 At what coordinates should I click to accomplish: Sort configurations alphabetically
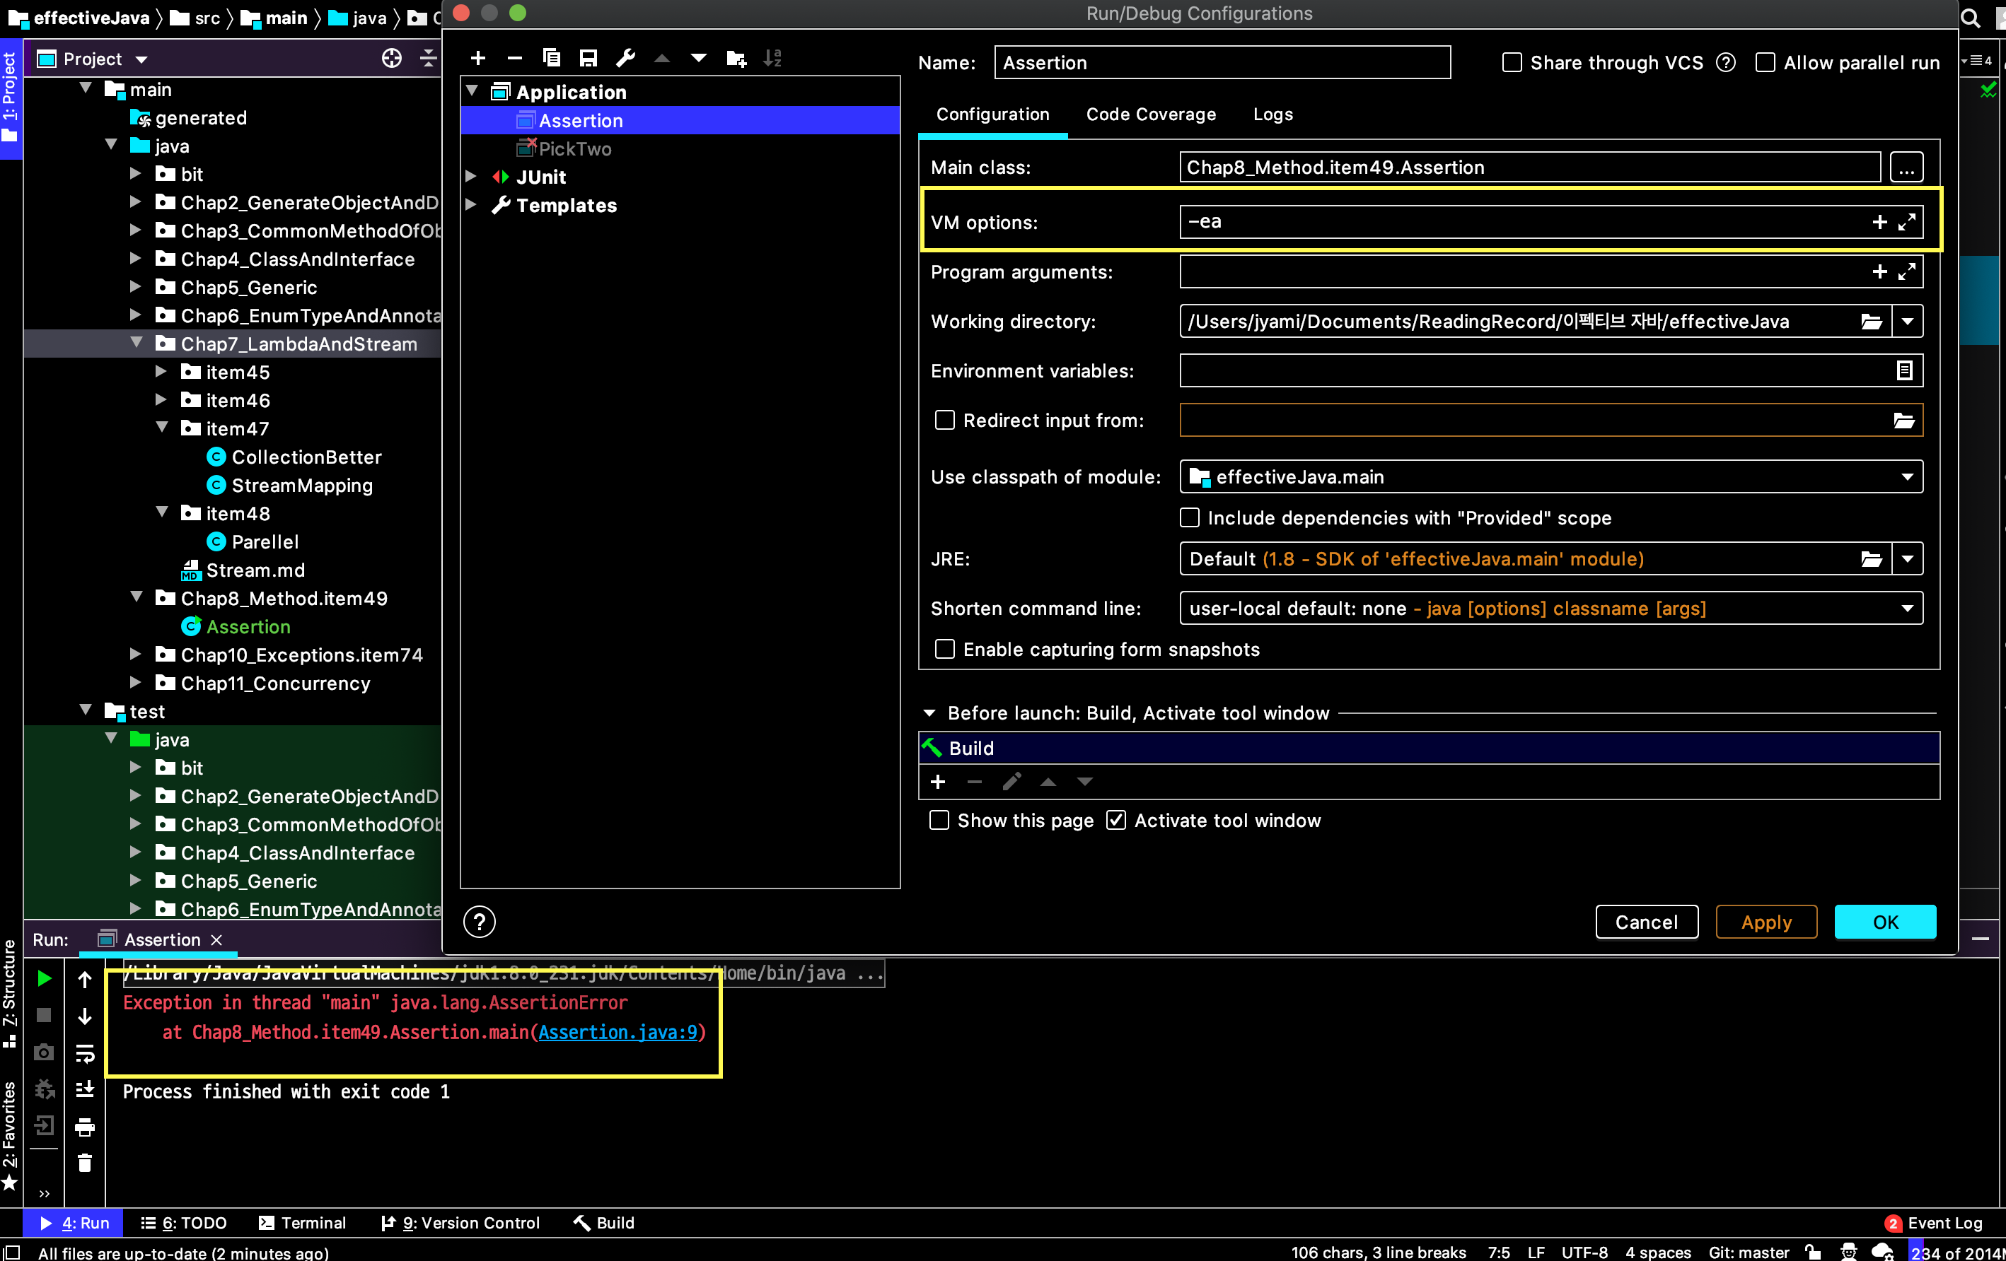pyautogui.click(x=772, y=57)
